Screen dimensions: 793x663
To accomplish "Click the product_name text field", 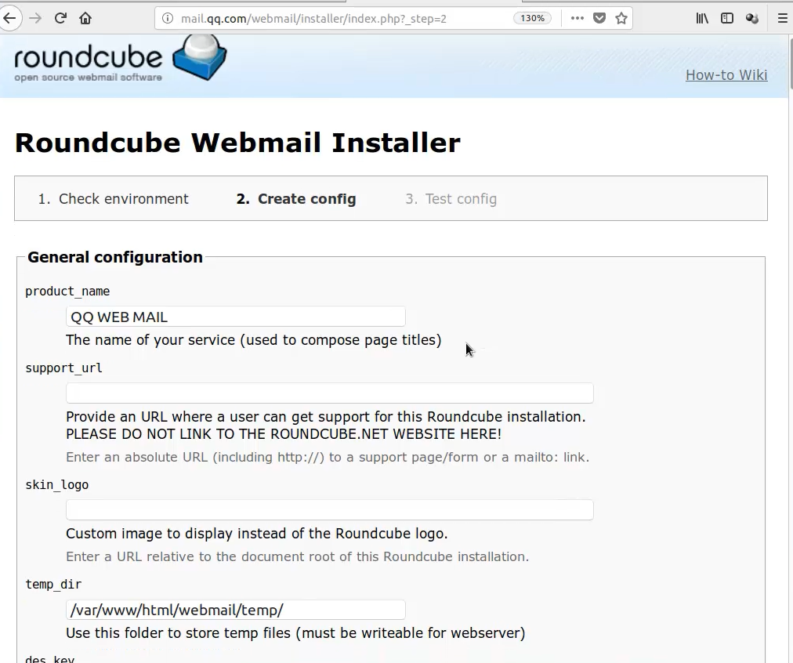I will [x=235, y=317].
